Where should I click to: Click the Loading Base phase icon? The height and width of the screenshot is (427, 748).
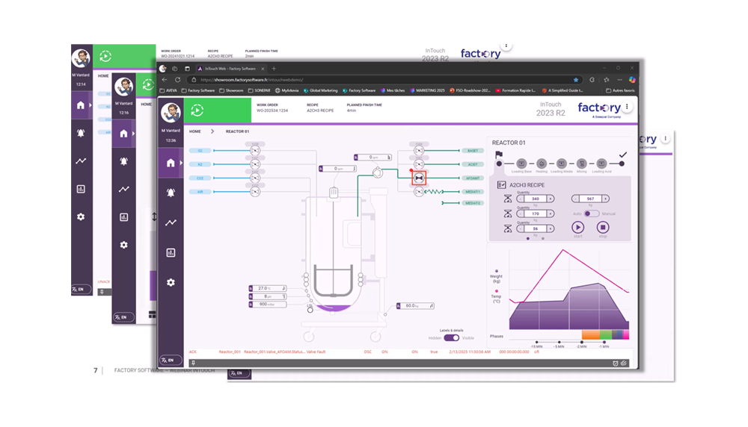(x=521, y=163)
